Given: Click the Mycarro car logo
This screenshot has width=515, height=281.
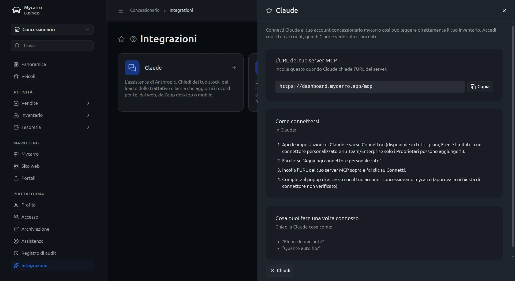Looking at the screenshot, I should pos(16,10).
